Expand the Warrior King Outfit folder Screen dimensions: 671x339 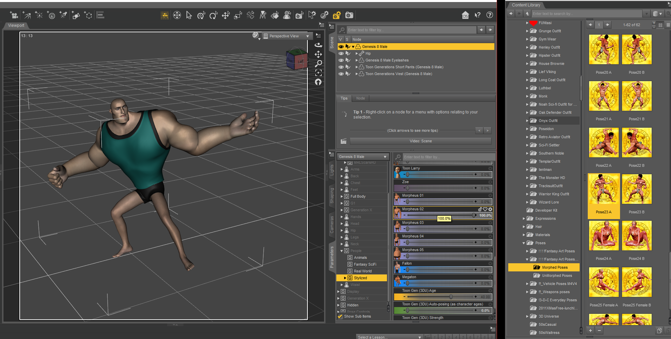(527, 194)
